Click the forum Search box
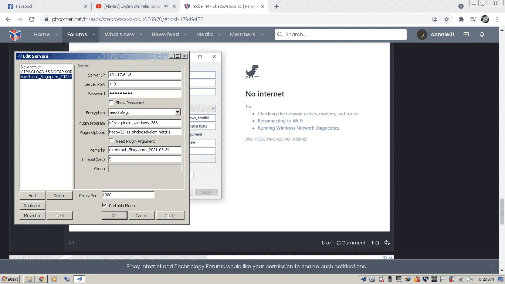The width and height of the screenshot is (505, 284). tap(340, 34)
